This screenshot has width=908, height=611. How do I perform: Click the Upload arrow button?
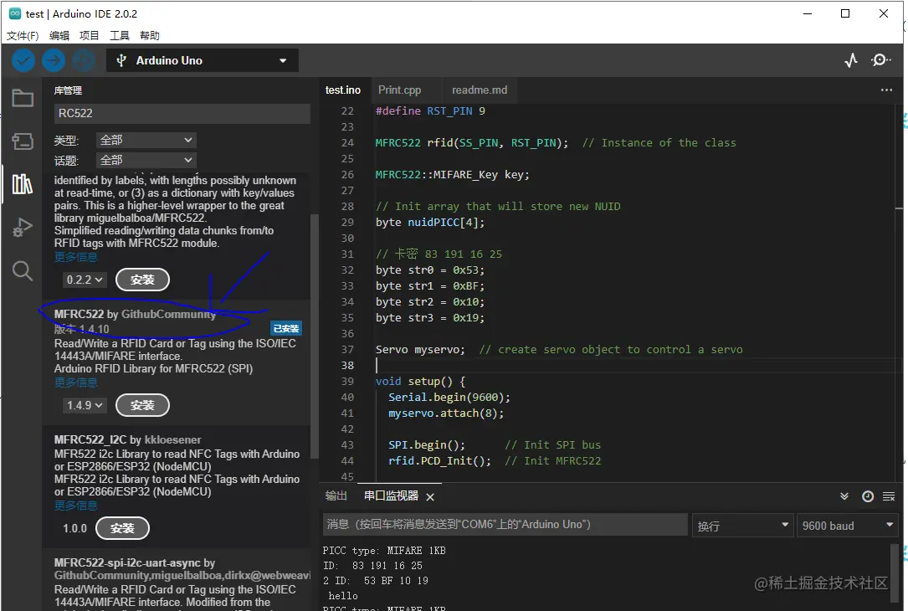(54, 60)
